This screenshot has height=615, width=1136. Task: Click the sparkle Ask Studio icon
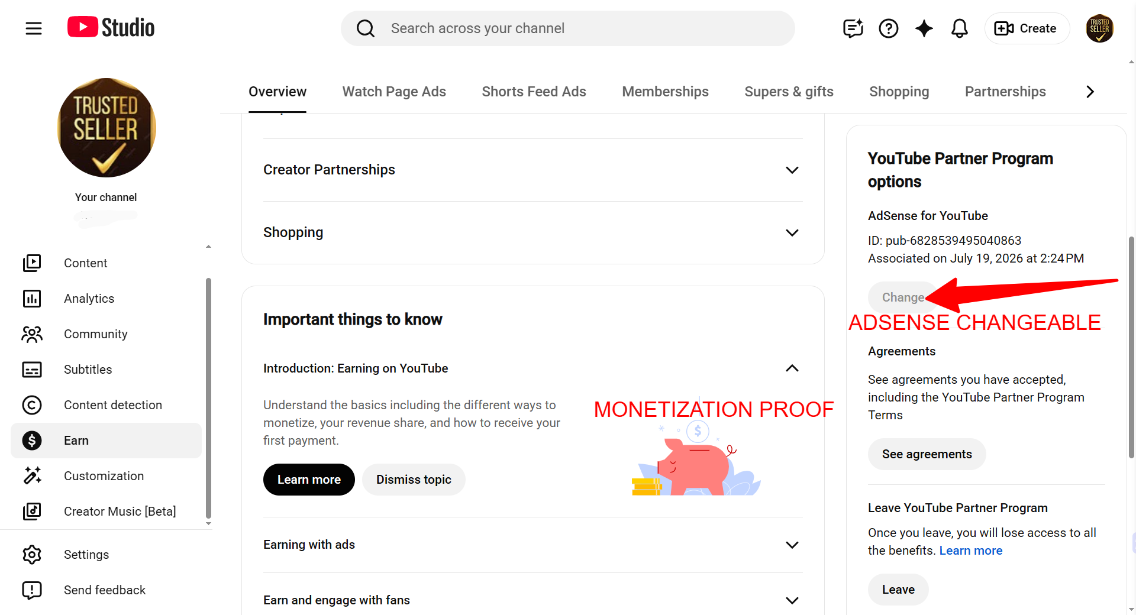point(924,28)
